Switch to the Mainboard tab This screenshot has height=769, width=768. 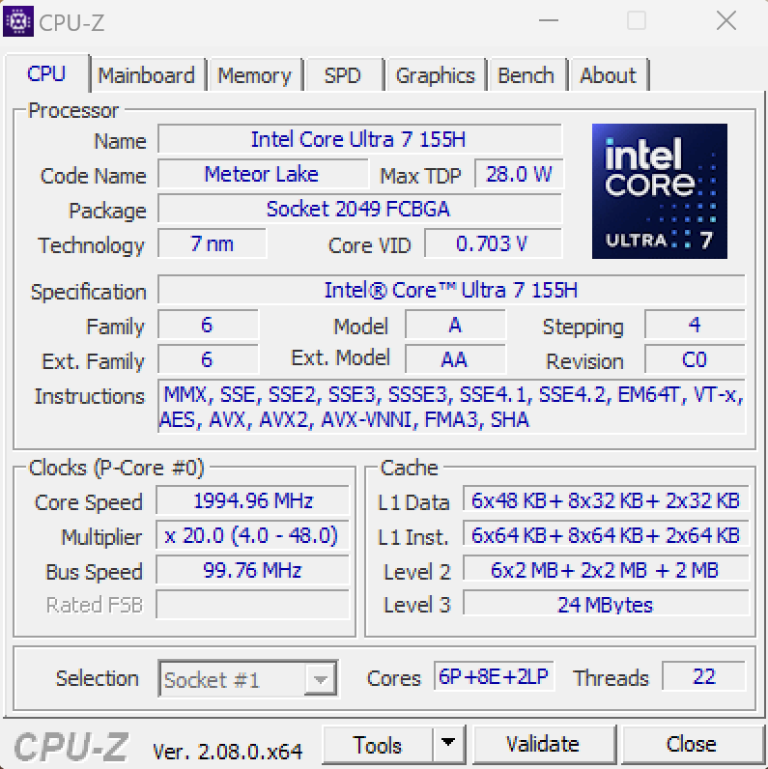click(146, 75)
